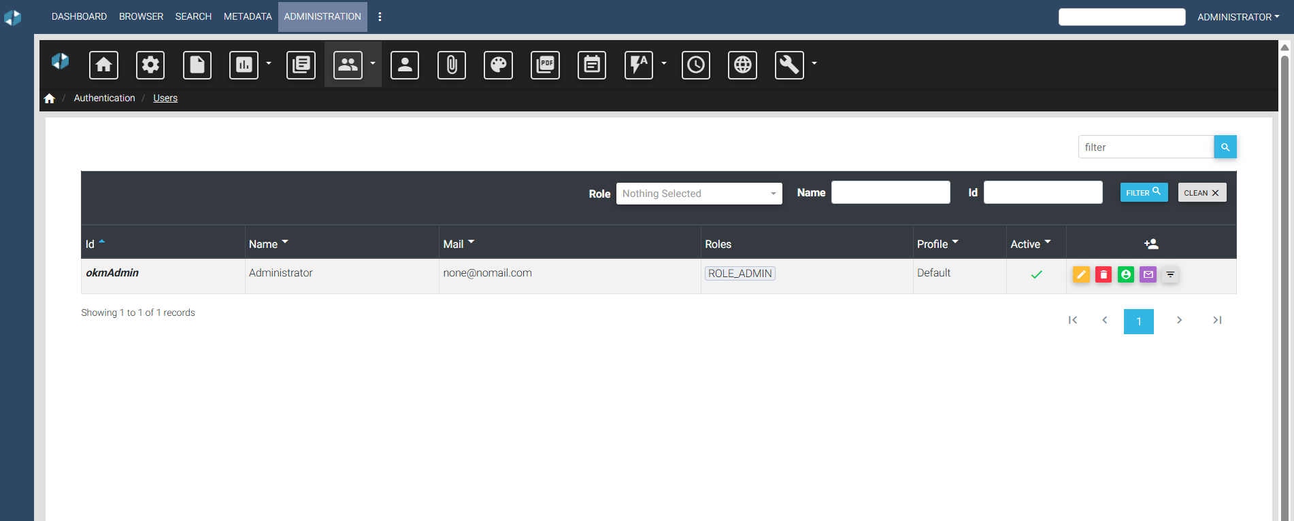The height and width of the screenshot is (521, 1294).
Task: Click the CLEAN button
Action: 1202,192
